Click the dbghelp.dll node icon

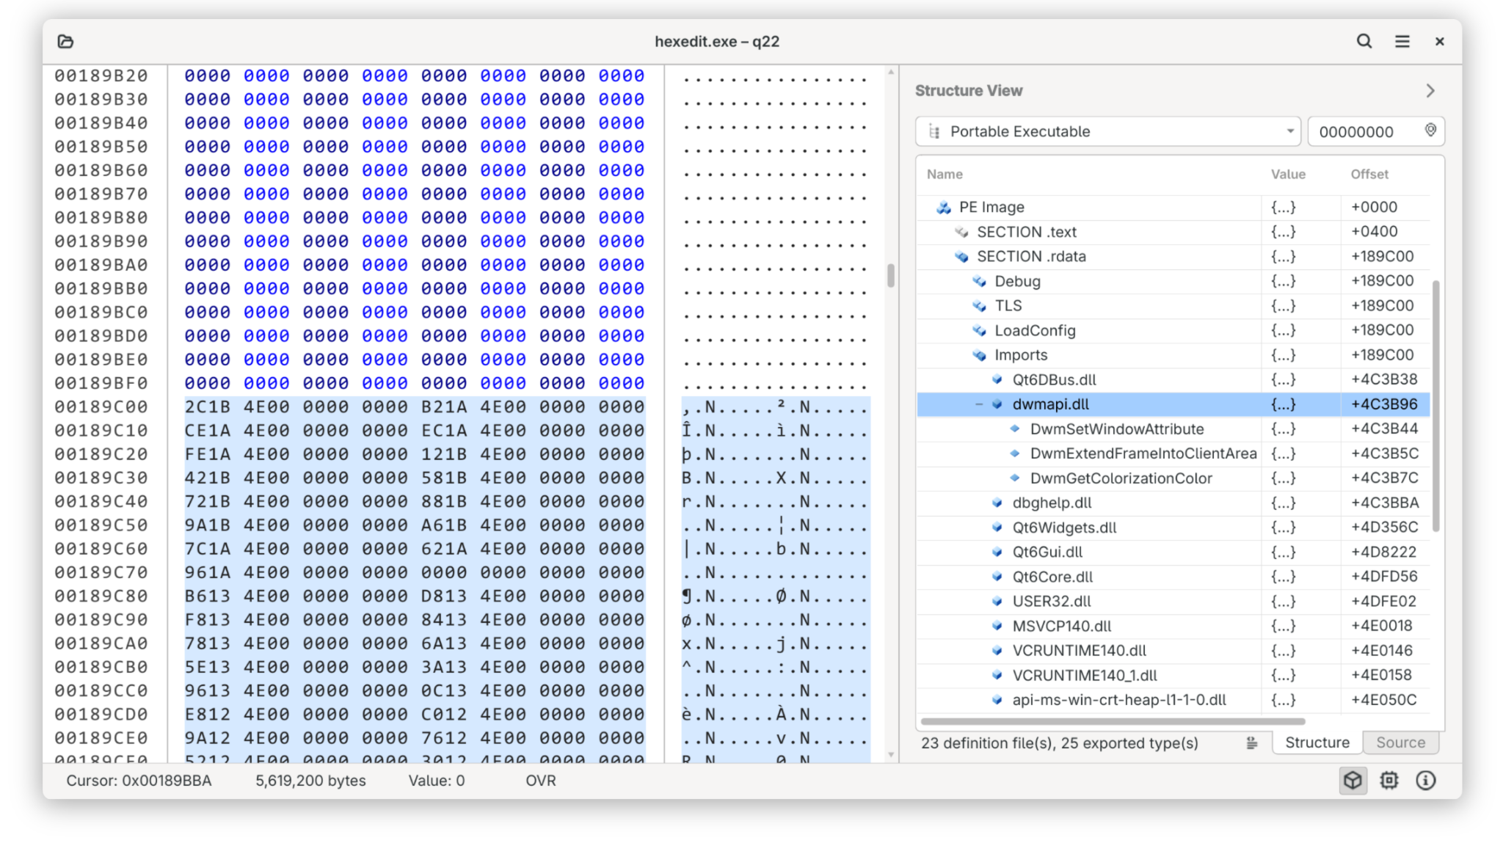pyautogui.click(x=997, y=503)
